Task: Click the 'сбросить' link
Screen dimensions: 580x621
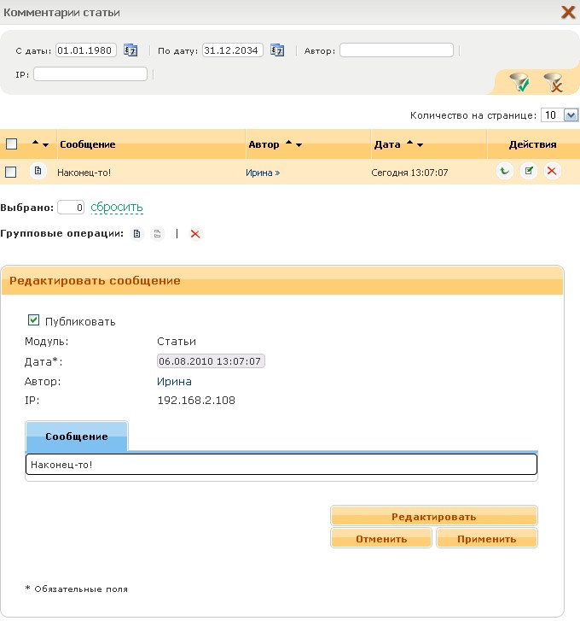Action: tap(117, 208)
